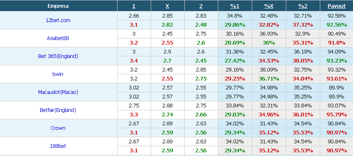The image size is (353, 156).
Task: Sort by the X column header
Action: tap(167, 6)
